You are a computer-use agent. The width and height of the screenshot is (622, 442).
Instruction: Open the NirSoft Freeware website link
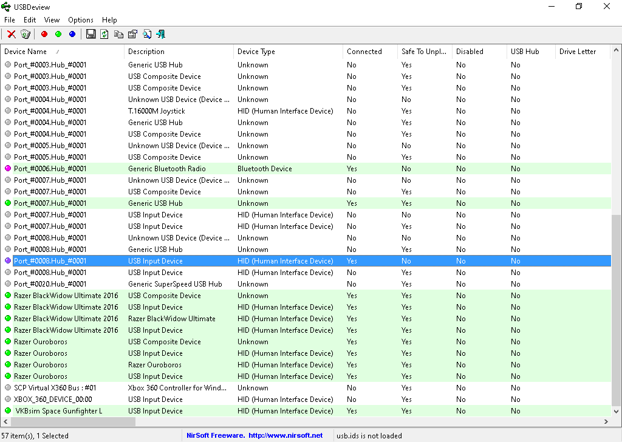[255, 435]
